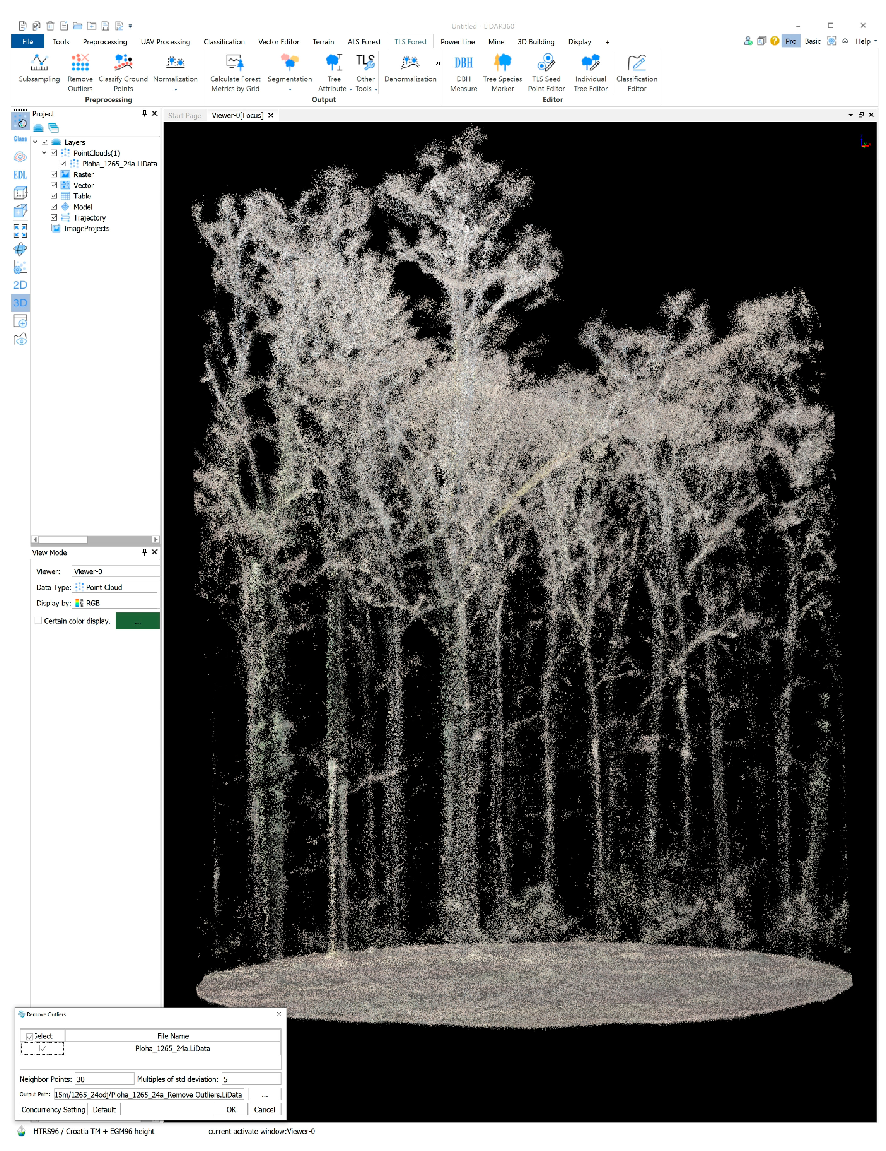Switch to Basic mode
Screen dimensions: 886x1151
click(x=812, y=41)
